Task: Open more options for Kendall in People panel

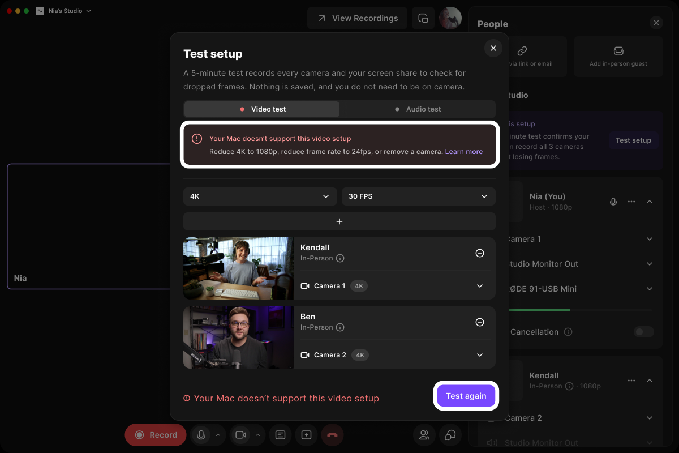Action: coord(631,381)
